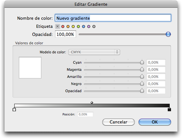Viewport: 182px width, 139px height.
Task: Choose the green label dot
Action: point(78,27)
